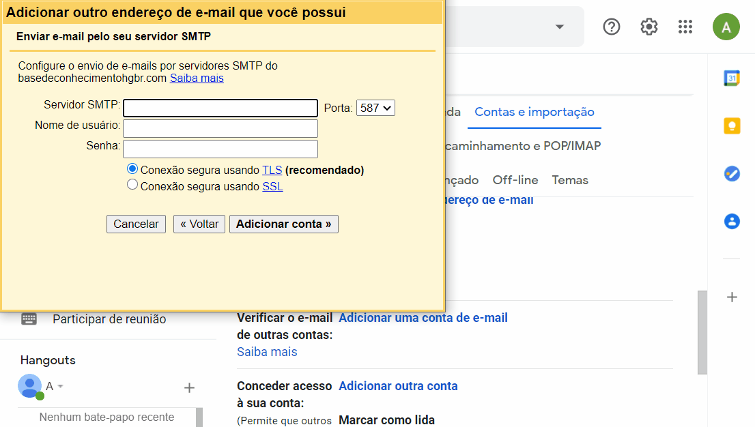The image size is (755, 427).
Task: Open the Temas settings tab
Action: pyautogui.click(x=569, y=180)
